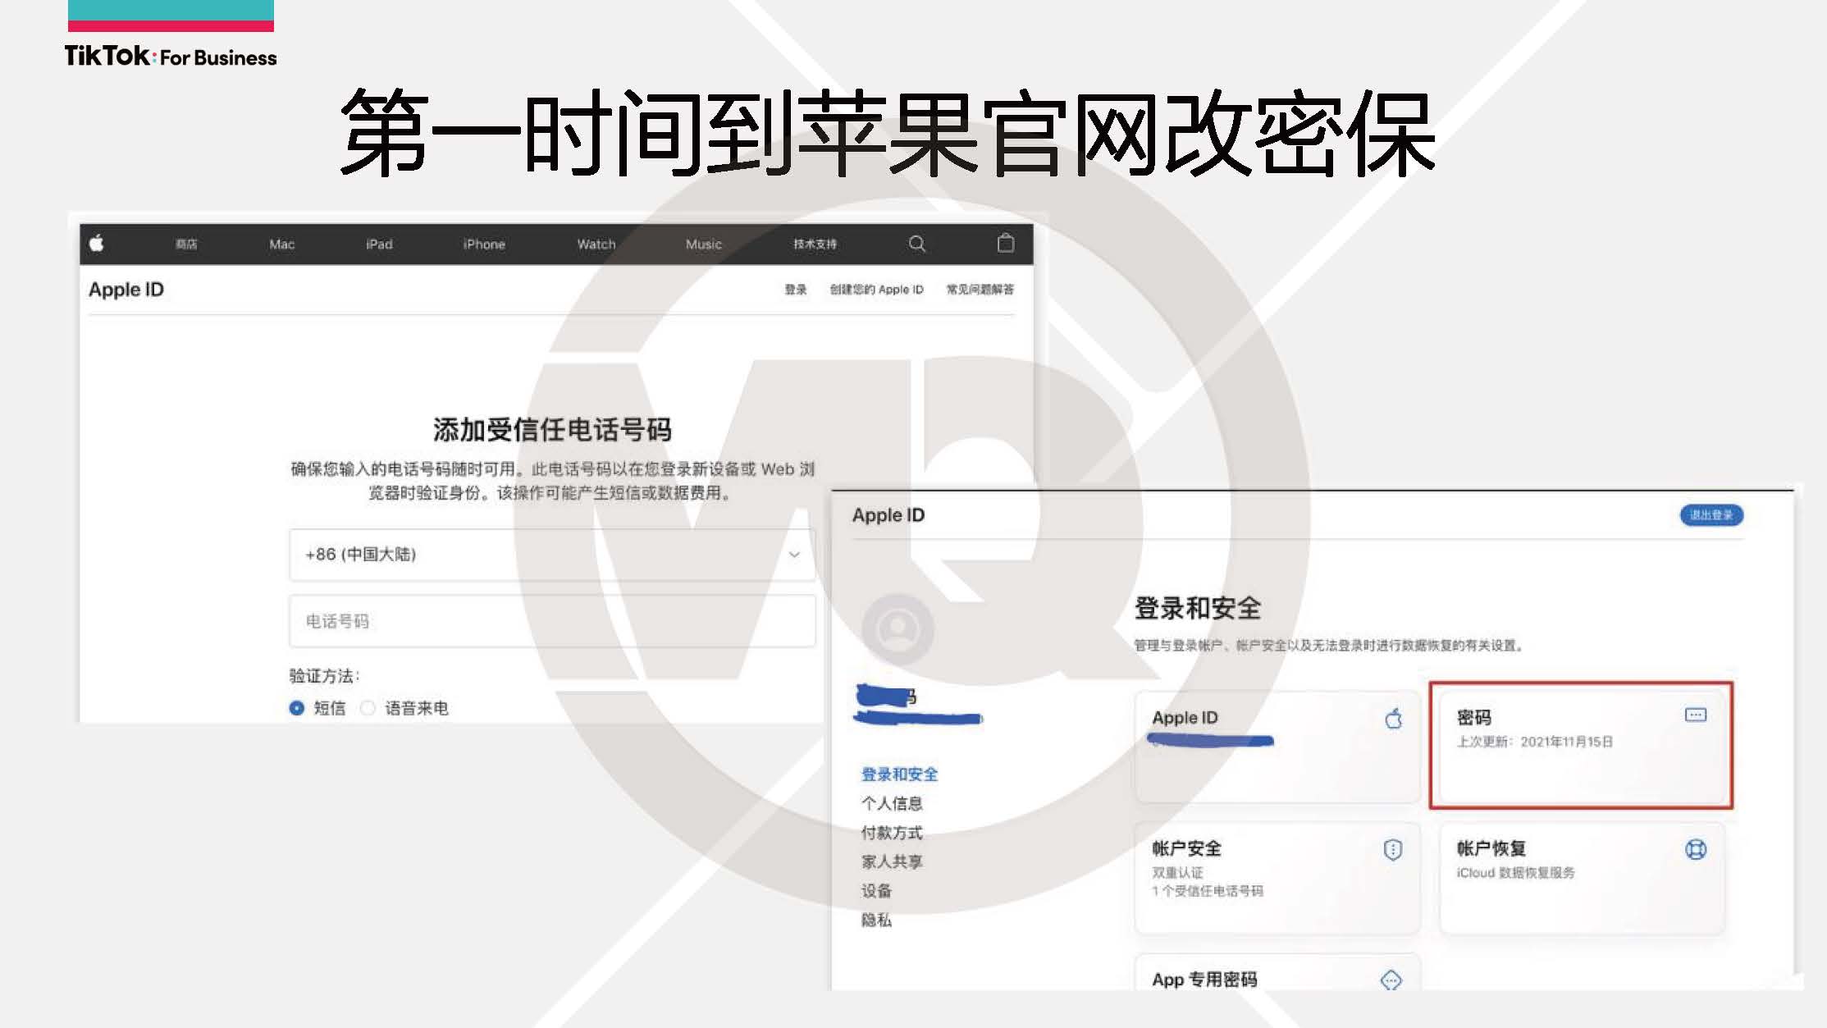Image resolution: width=1827 pixels, height=1028 pixels.
Task: Open the 技术支持 menu item
Action: click(x=815, y=244)
